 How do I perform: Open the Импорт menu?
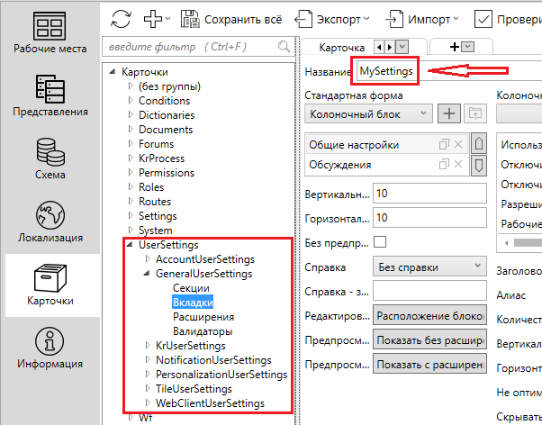pyautogui.click(x=423, y=18)
